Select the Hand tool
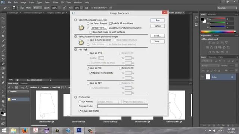The image size is (239, 134). coord(3,101)
